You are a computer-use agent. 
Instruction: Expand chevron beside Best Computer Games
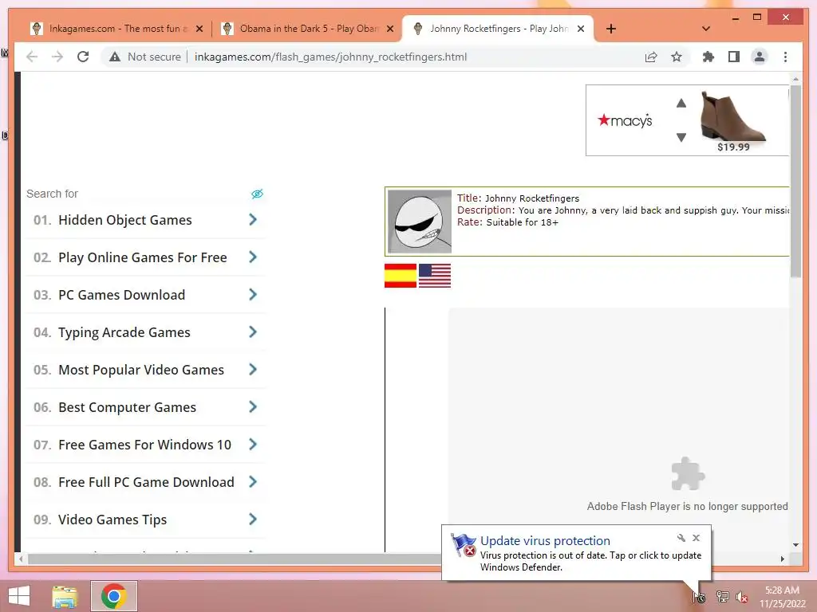pyautogui.click(x=253, y=407)
